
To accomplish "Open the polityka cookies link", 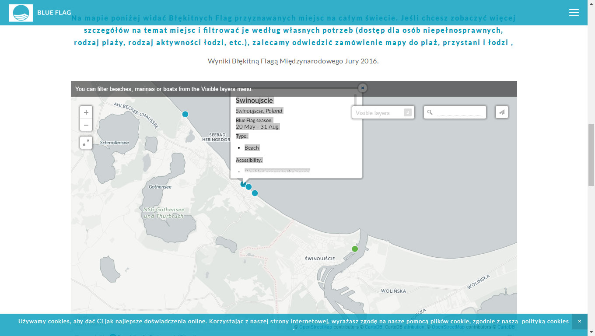I will [545, 321].
